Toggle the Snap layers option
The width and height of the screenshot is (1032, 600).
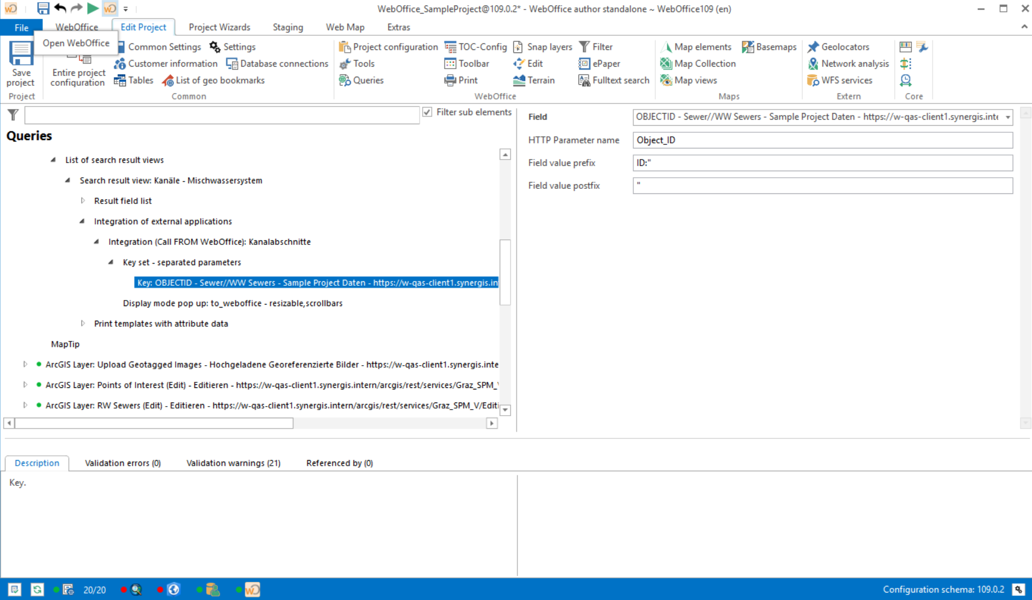[x=543, y=46]
